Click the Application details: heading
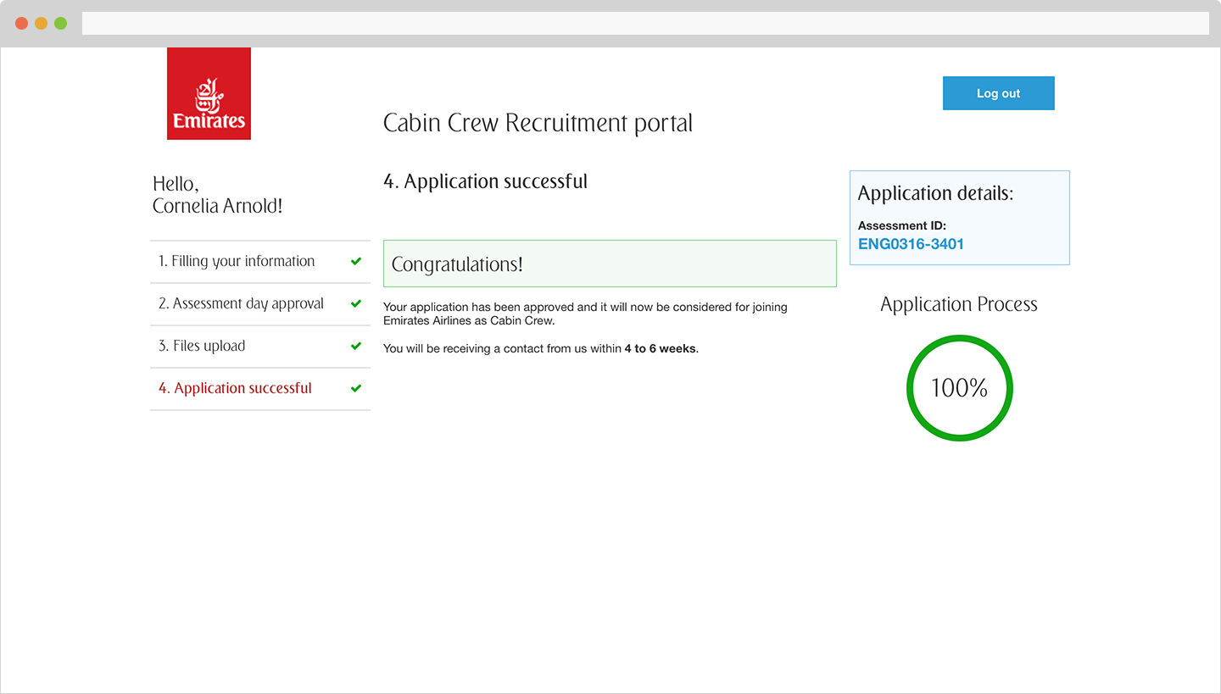This screenshot has height=694, width=1221. pyautogui.click(x=935, y=193)
